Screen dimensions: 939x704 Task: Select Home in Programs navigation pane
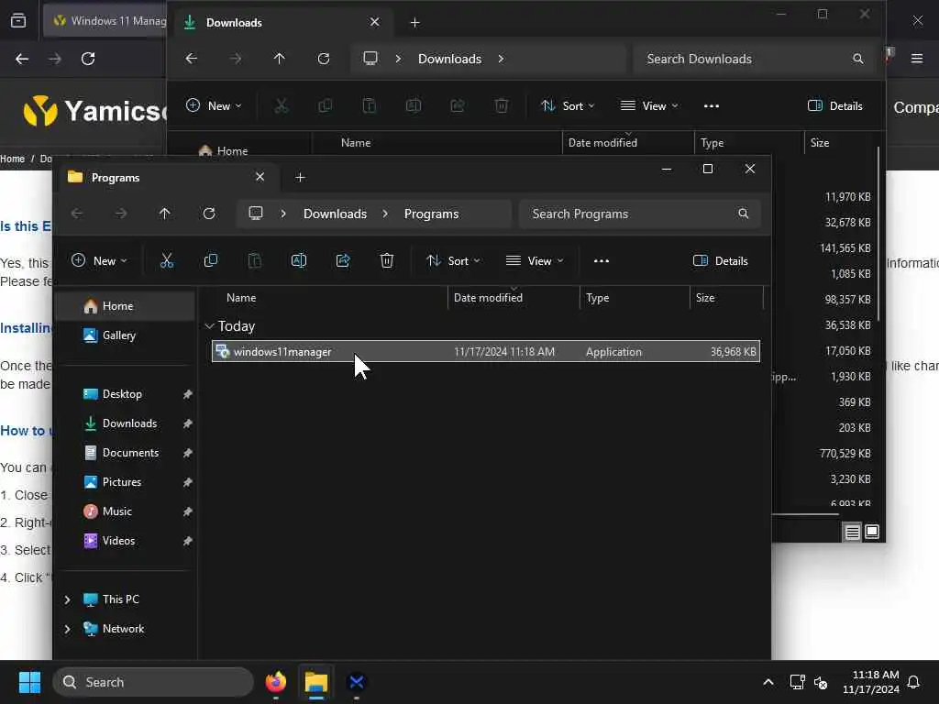click(x=125, y=306)
